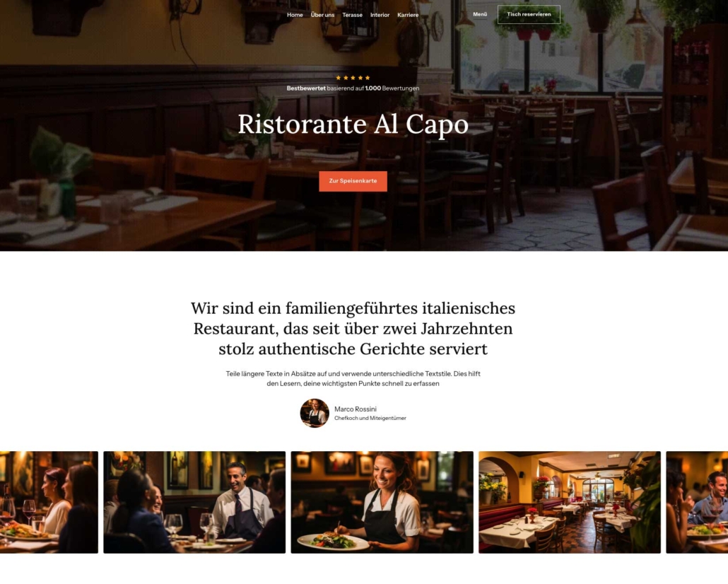This screenshot has height=584, width=728.
Task: Click the Bestbewertet reviews text
Action: pyautogui.click(x=353, y=88)
